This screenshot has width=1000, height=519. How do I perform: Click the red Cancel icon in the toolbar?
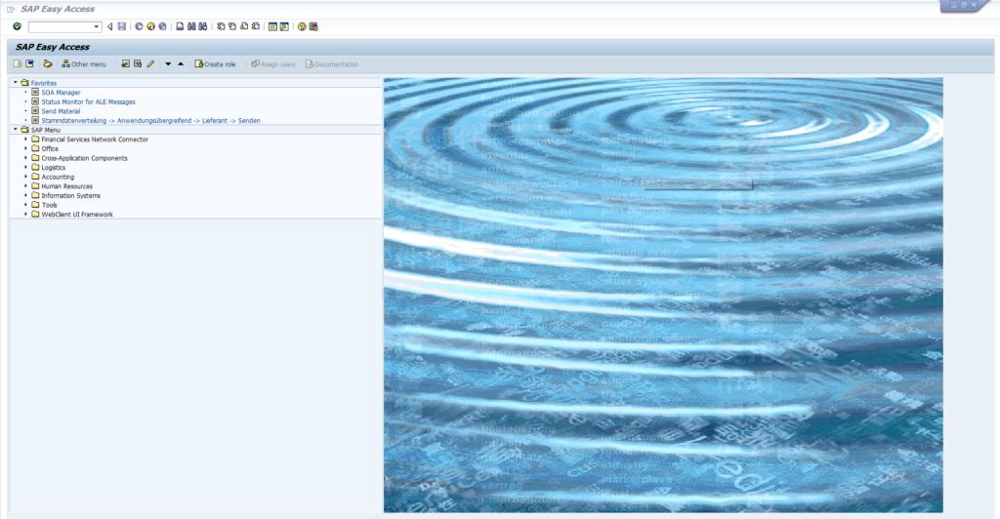point(162,26)
